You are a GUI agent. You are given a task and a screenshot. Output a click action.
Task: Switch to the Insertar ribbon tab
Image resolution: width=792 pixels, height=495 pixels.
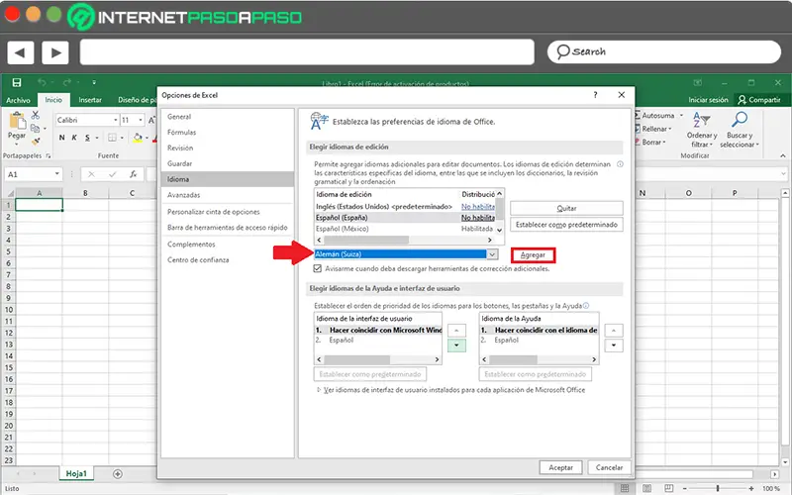[x=90, y=100]
